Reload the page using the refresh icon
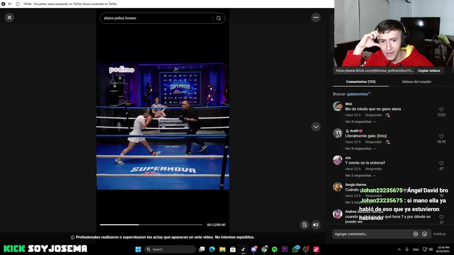The height and width of the screenshot is (255, 454). [x=17, y=4]
